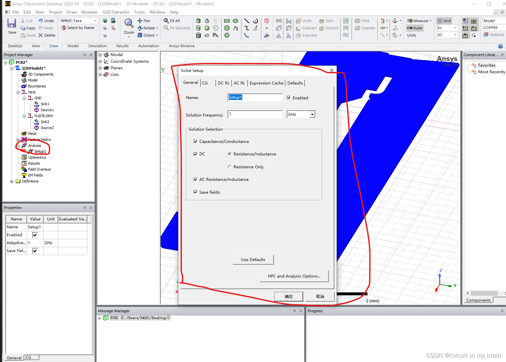Click the Delete toolbar button
The image size is (506, 362).
coord(47,35)
